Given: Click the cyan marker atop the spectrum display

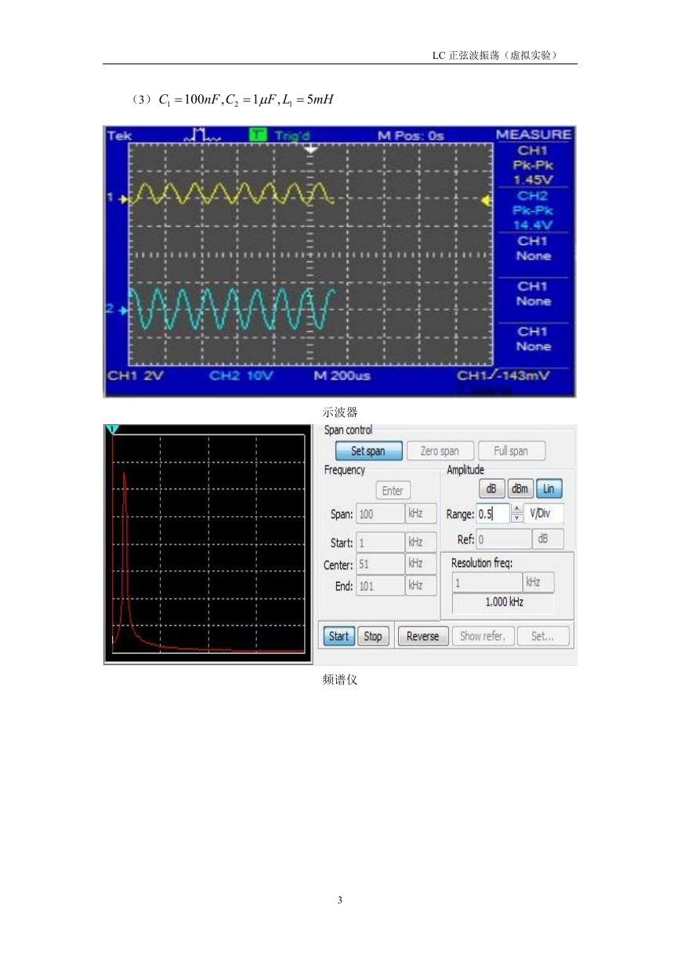Looking at the screenshot, I should point(113,429).
